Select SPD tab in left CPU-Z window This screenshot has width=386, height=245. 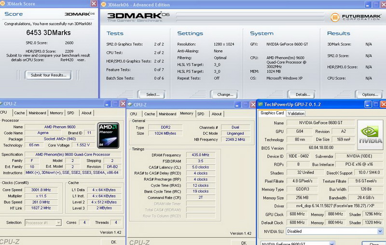pyautogui.click(x=70, y=113)
